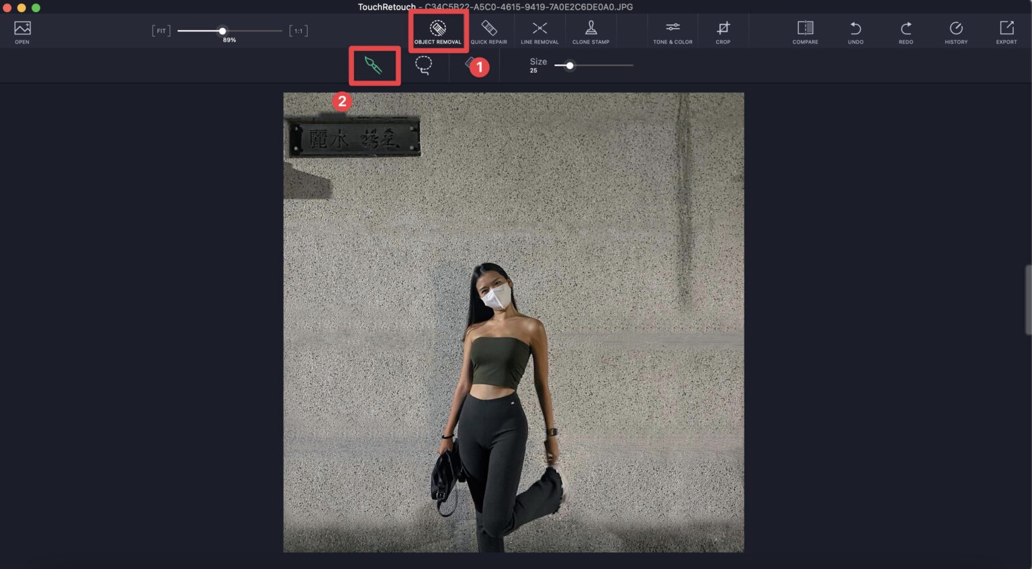The image size is (1032, 569).
Task: Select the Quick Repair tool
Action: pos(488,32)
